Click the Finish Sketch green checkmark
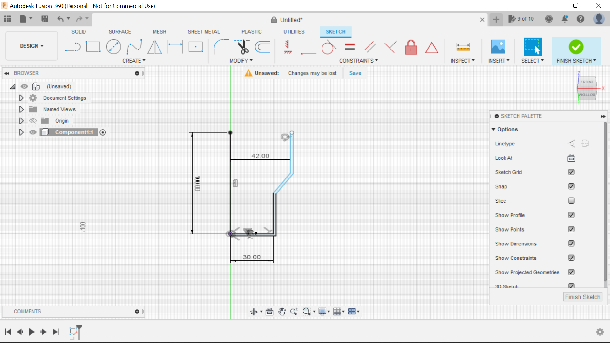The height and width of the screenshot is (343, 610). (x=576, y=47)
